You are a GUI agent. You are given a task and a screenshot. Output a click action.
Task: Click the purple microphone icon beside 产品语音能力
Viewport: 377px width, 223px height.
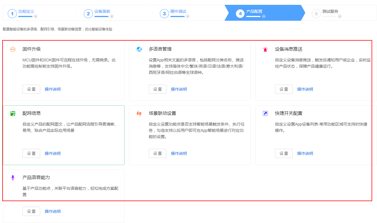coord(13,178)
